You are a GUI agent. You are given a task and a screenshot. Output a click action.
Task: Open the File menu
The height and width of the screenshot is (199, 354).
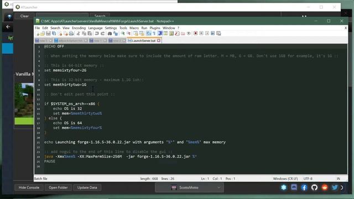(x=38, y=28)
